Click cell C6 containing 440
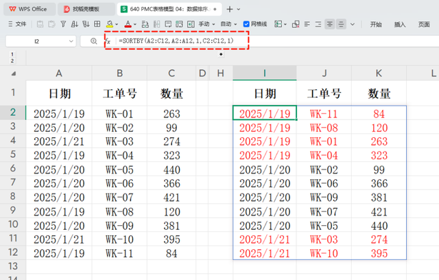This screenshot has width=439, height=280. pos(171,170)
